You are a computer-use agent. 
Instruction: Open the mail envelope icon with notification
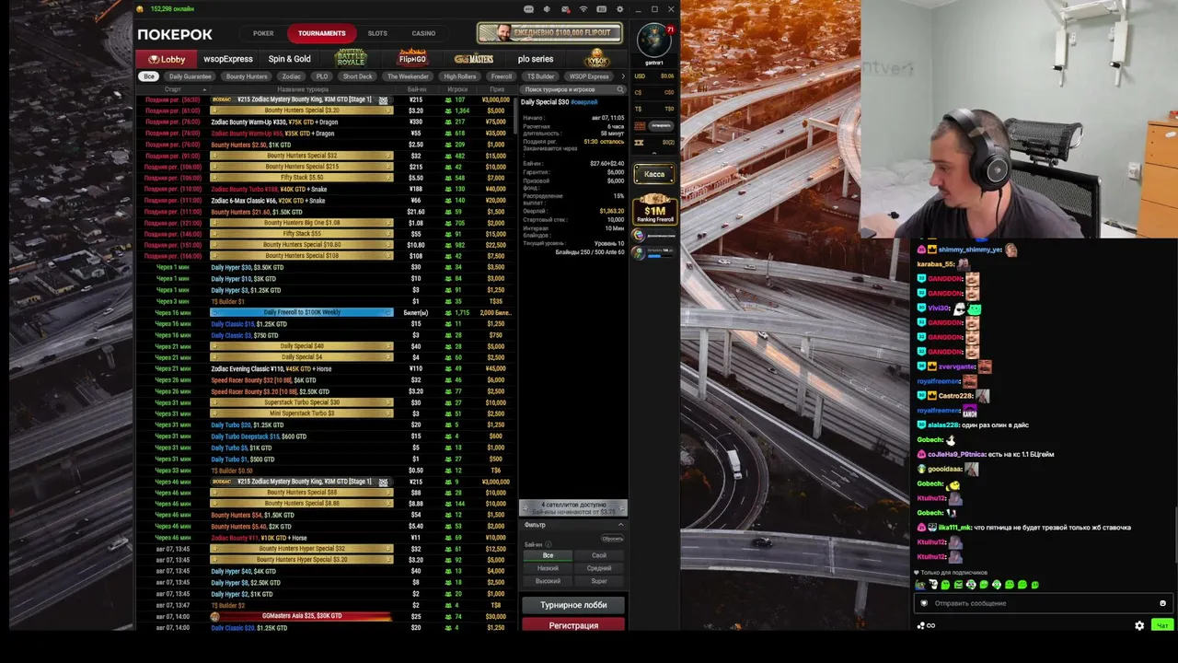click(565, 9)
